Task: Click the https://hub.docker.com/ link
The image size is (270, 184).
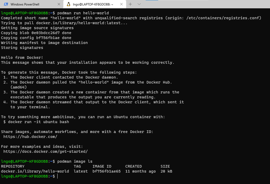Action: coord(30,137)
